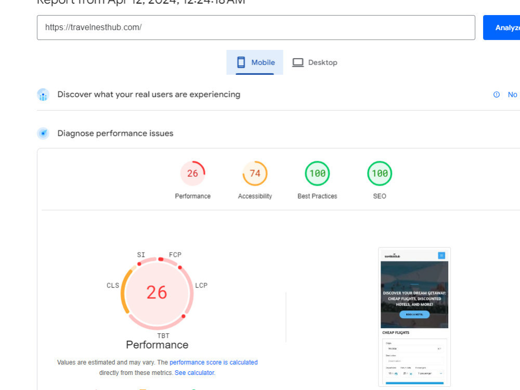Open the See calculator link

pyautogui.click(x=194, y=373)
